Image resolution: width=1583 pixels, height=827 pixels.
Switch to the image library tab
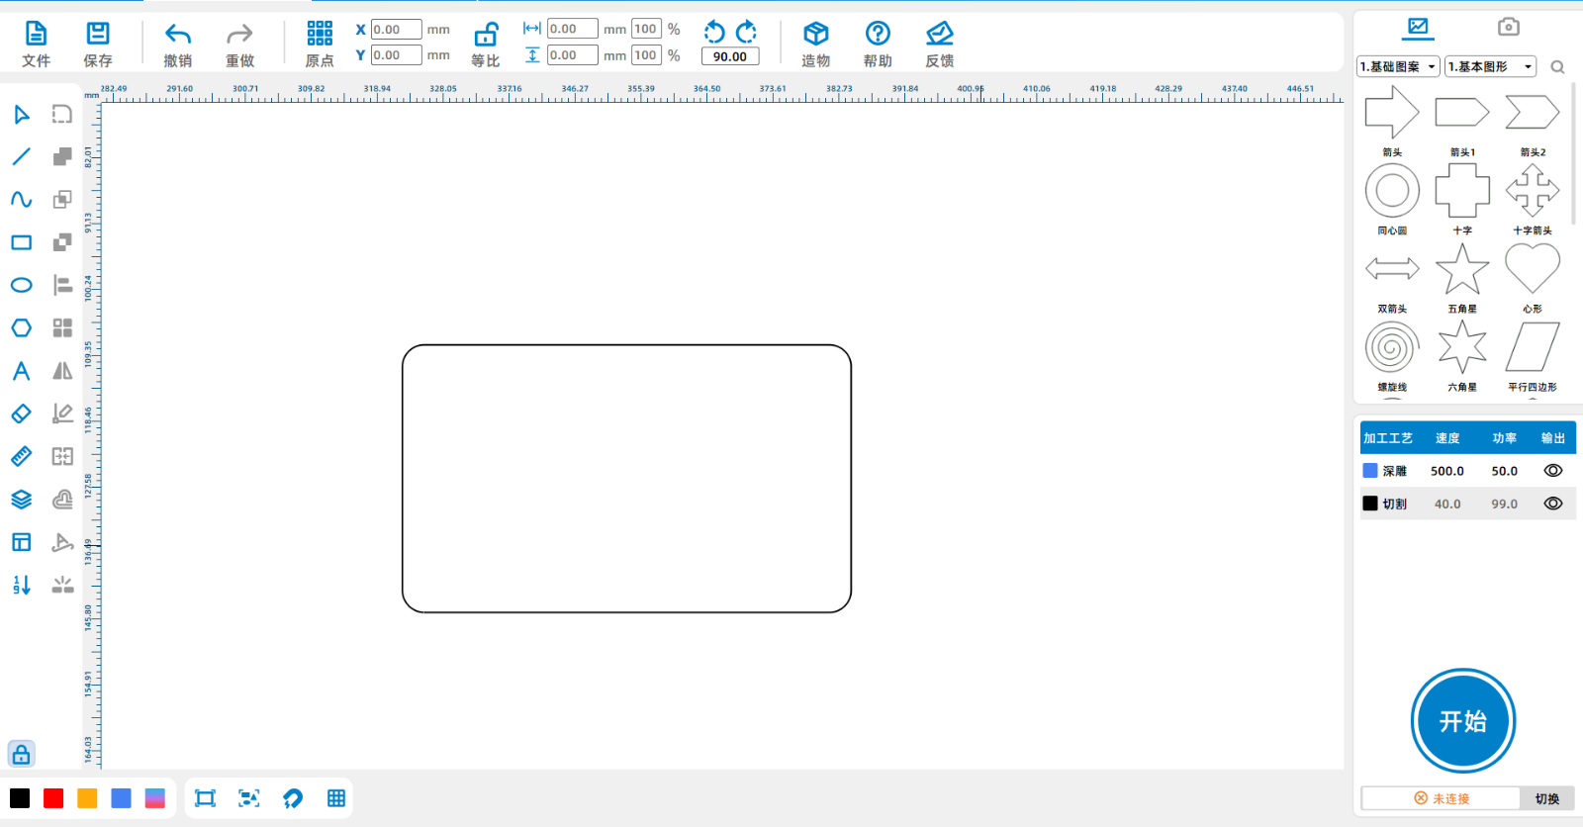tap(1418, 27)
